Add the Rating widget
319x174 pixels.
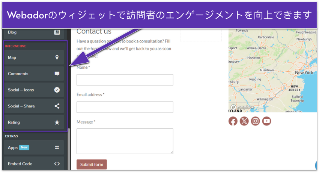coord(34,122)
